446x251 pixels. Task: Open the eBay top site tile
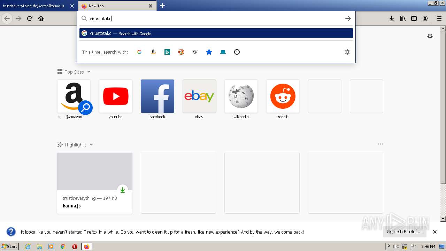tap(199, 96)
